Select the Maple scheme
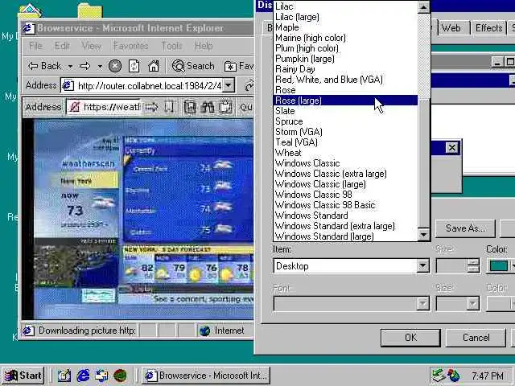This screenshot has width=515, height=386. click(345, 27)
